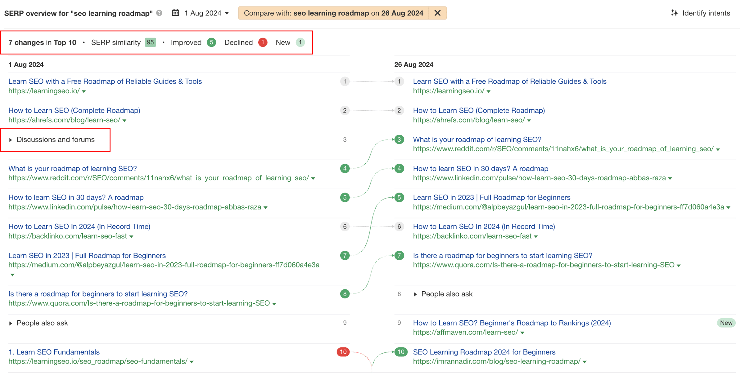The width and height of the screenshot is (745, 379).
Task: Click the New count badge showing 1
Action: (x=300, y=42)
